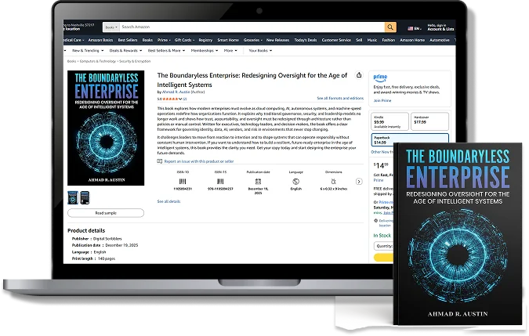Go to Amazon Basics in nav bar
The image size is (529, 336).
click(100, 40)
